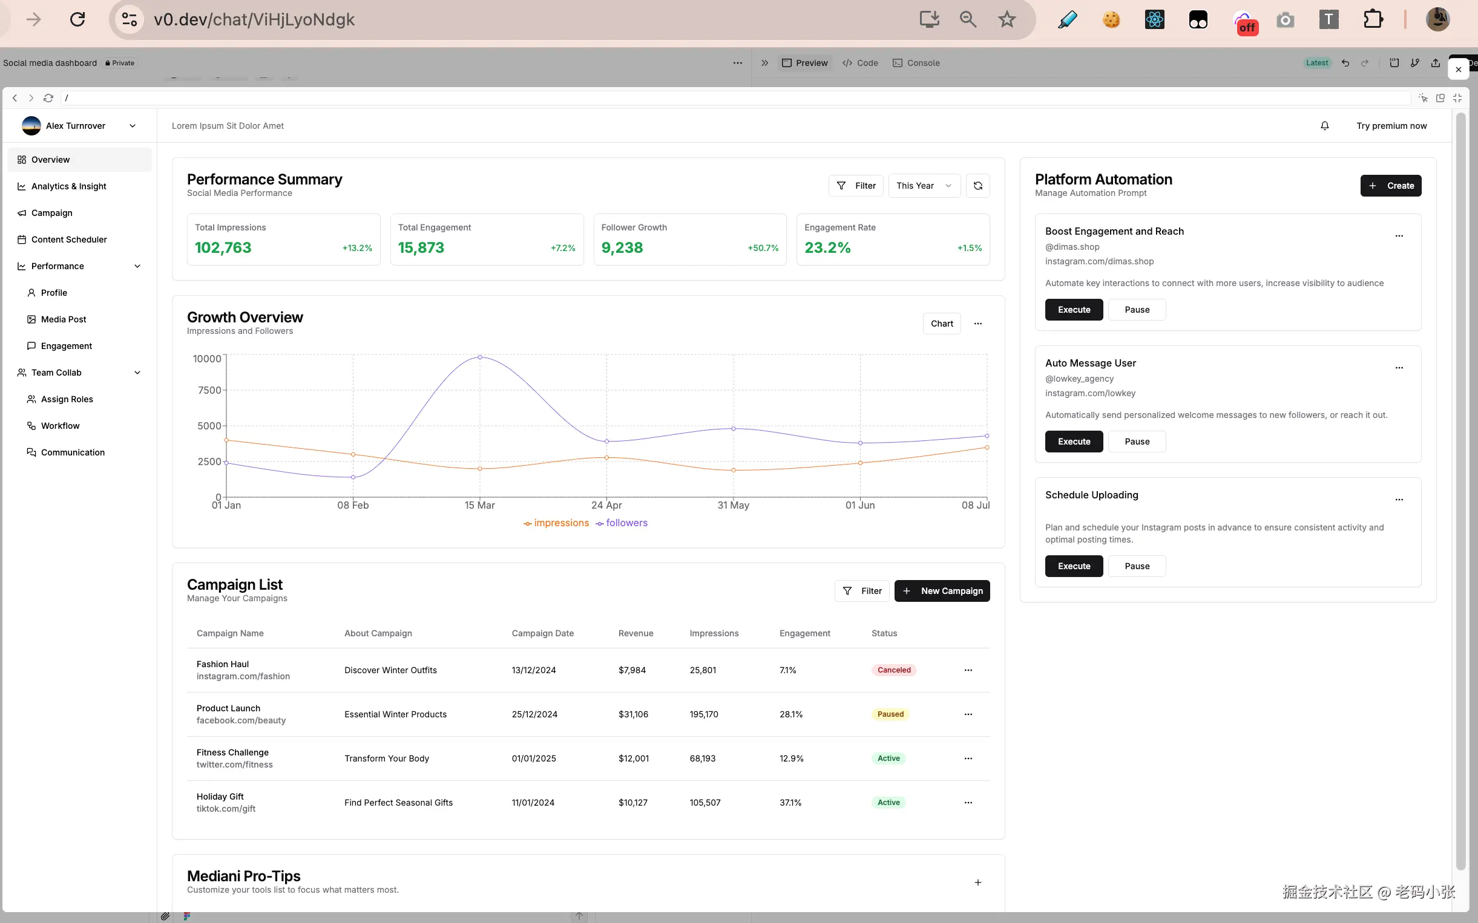
Task: Click the New Campaign button
Action: tap(942, 591)
